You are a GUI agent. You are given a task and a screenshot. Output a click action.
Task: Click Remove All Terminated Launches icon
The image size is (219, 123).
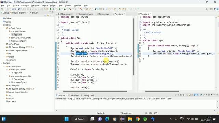183,95
